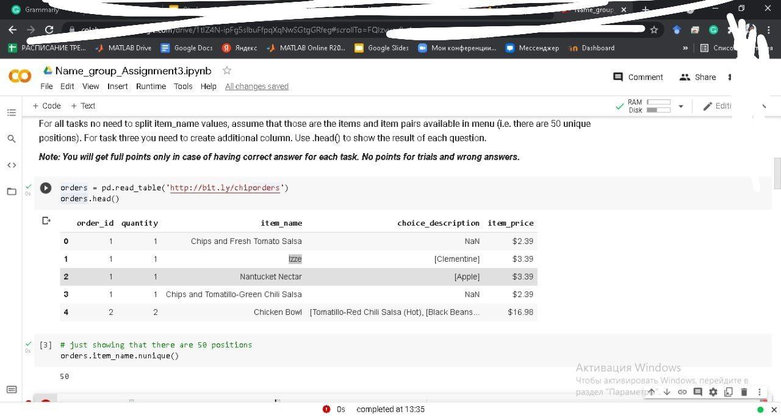Open more cell actions menu
Viewport: 781px width, 416px height.
point(760,392)
